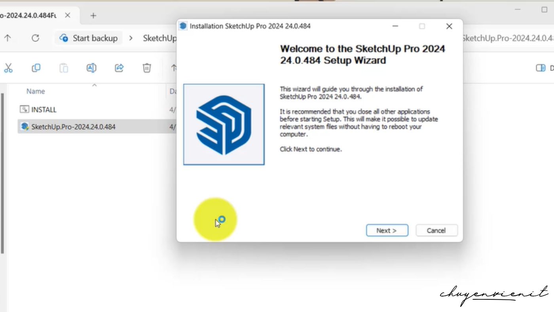The width and height of the screenshot is (554, 312).
Task: Click the Cut scissors icon
Action: [8, 68]
